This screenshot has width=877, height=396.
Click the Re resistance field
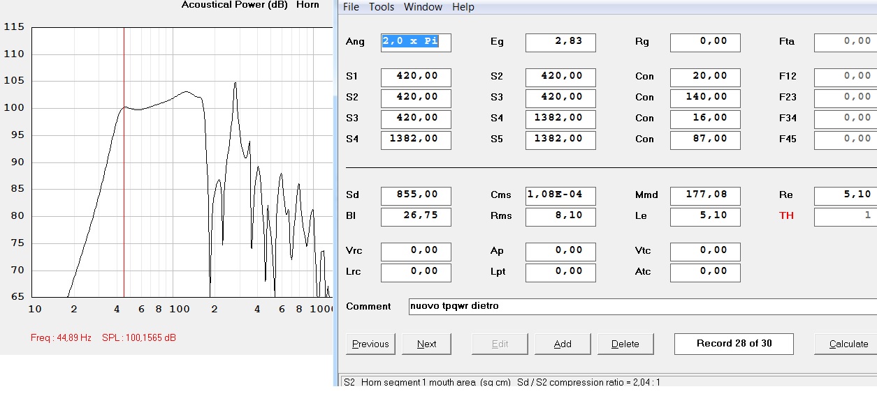(846, 195)
